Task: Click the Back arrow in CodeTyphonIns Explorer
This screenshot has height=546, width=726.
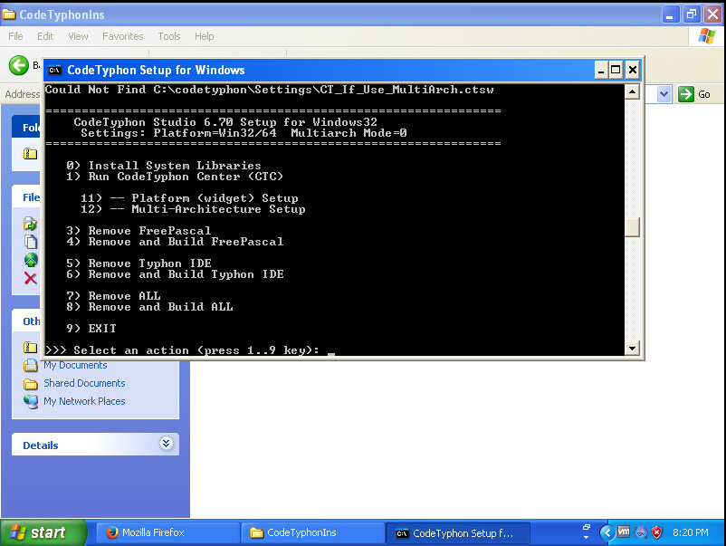Action: [18, 65]
